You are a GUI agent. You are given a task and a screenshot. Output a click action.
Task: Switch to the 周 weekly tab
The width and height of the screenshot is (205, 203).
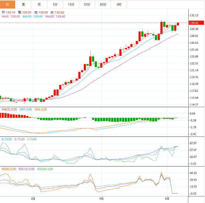[23, 4]
